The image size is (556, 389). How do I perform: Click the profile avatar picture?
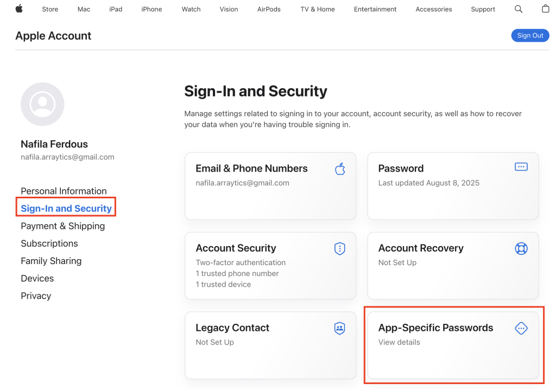pyautogui.click(x=42, y=104)
